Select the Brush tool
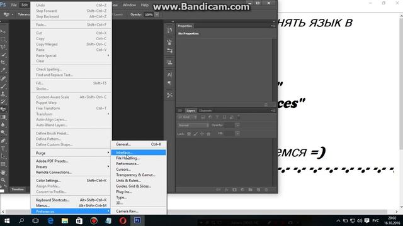This screenshot has height=226, width=403. tap(3, 86)
